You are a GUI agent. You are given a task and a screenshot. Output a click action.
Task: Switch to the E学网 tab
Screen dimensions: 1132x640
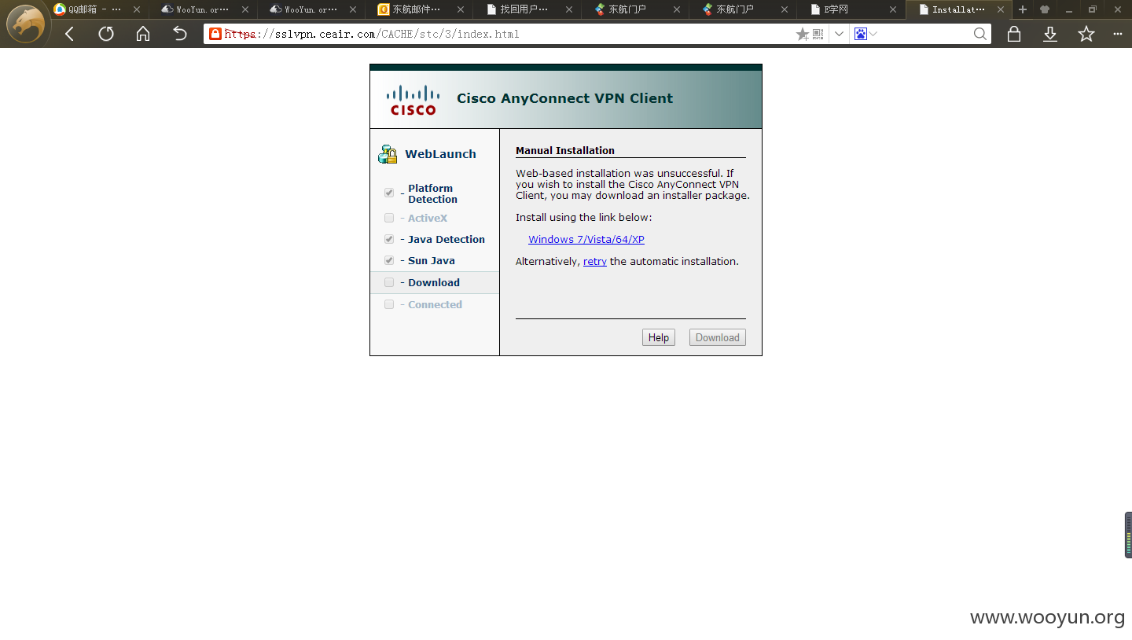[850, 9]
